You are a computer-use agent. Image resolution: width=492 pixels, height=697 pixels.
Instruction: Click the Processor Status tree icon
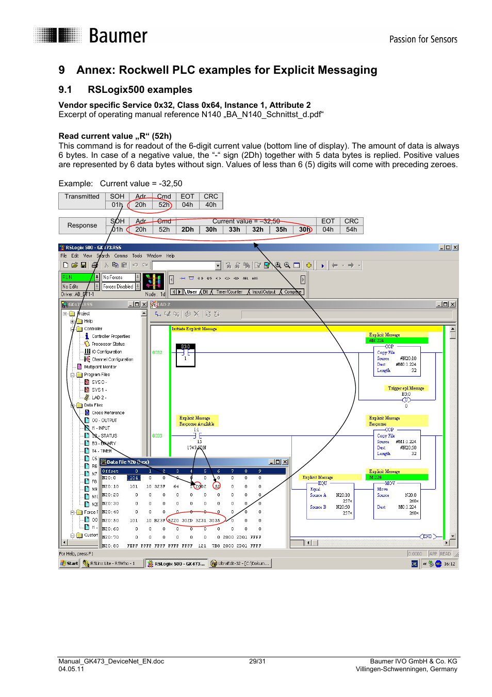click(87, 344)
